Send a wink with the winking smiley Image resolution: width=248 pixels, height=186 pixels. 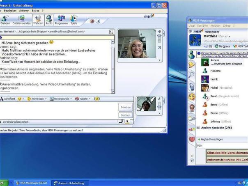point(97,99)
